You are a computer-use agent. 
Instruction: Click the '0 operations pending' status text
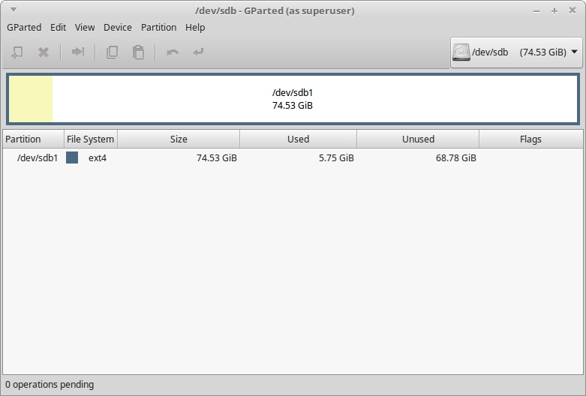50,385
